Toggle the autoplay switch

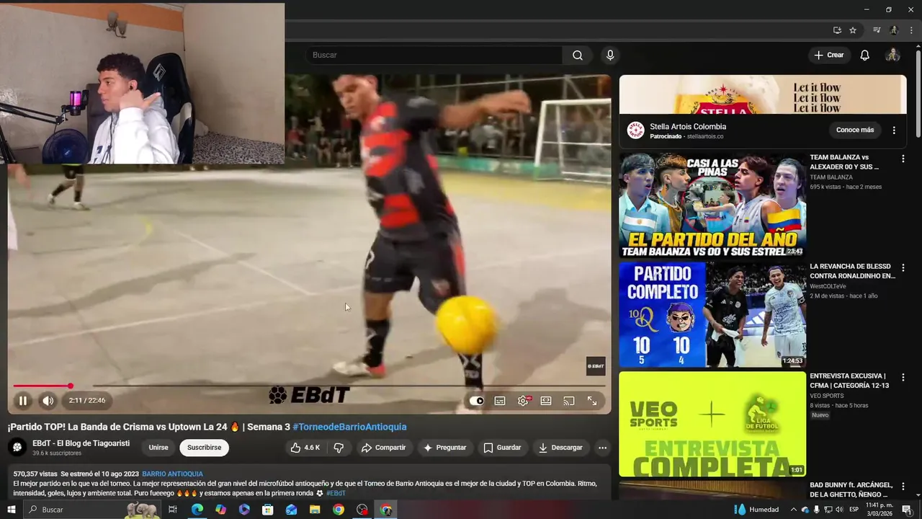(477, 401)
